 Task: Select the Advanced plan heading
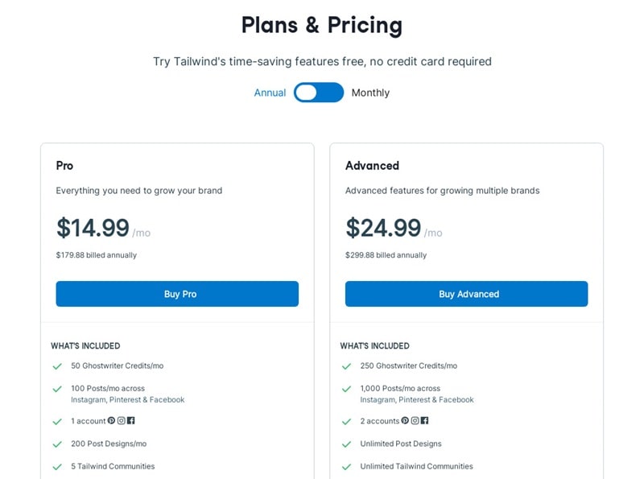click(372, 166)
